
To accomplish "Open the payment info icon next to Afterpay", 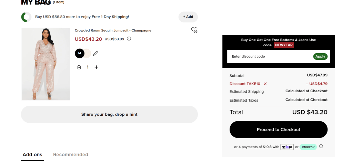I will click(321, 146).
